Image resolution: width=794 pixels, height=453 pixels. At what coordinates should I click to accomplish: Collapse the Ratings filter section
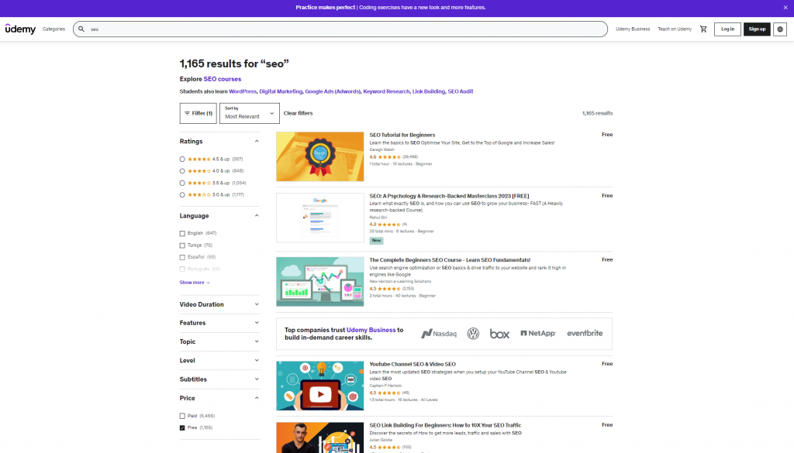pos(257,142)
